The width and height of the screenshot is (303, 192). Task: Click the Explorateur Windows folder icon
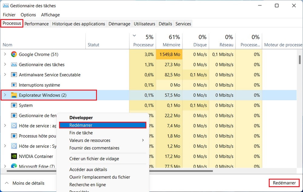(14, 95)
